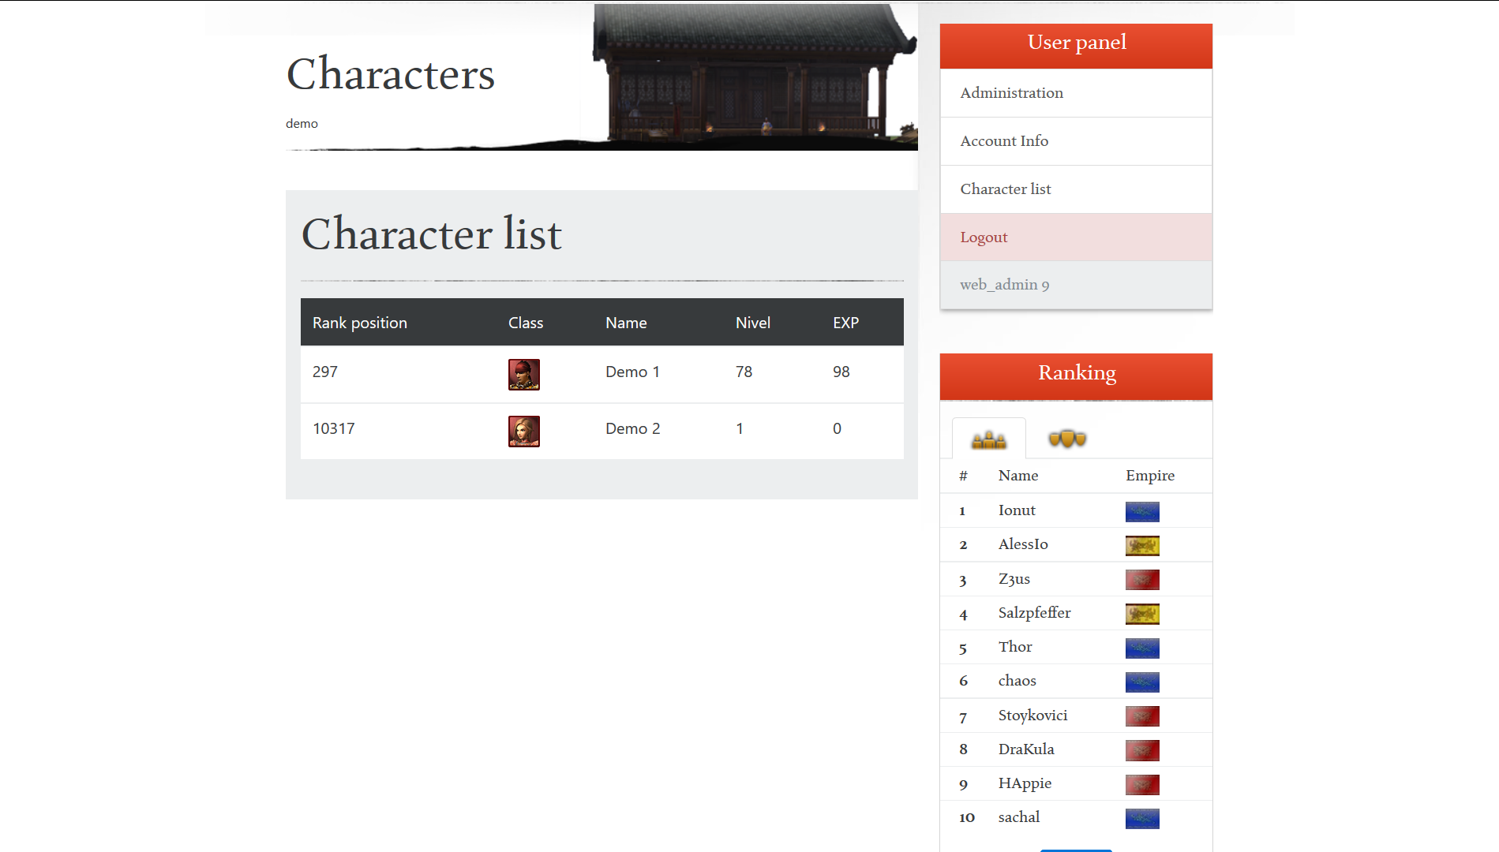Viewport: 1499px width, 852px height.
Task: Click Z3us's red empire flag
Action: click(x=1142, y=579)
